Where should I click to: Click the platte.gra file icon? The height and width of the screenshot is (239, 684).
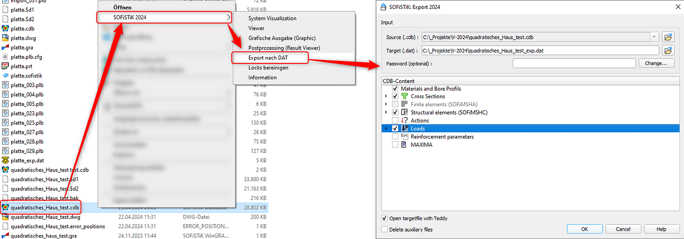pyautogui.click(x=5, y=47)
